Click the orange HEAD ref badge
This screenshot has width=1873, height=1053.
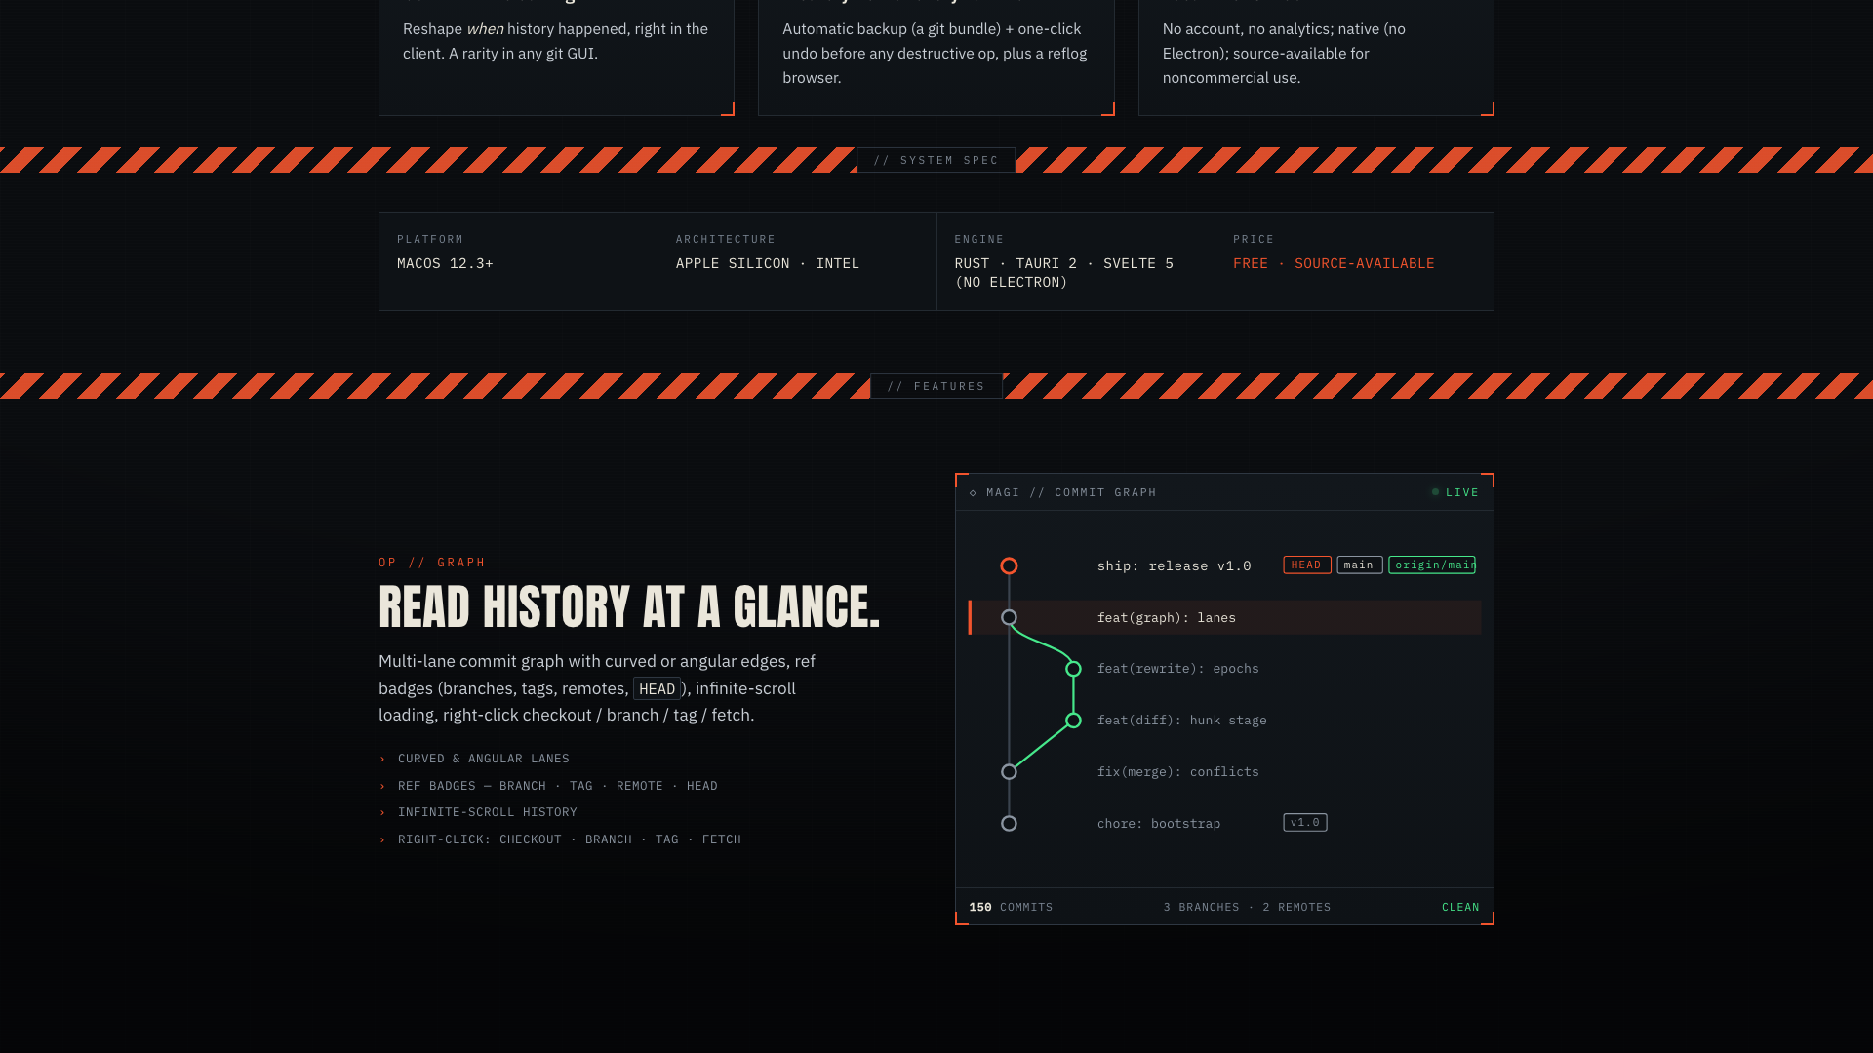pyautogui.click(x=1306, y=565)
